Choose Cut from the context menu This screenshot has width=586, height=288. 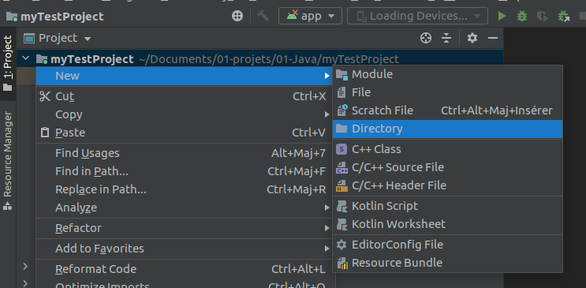pos(185,96)
